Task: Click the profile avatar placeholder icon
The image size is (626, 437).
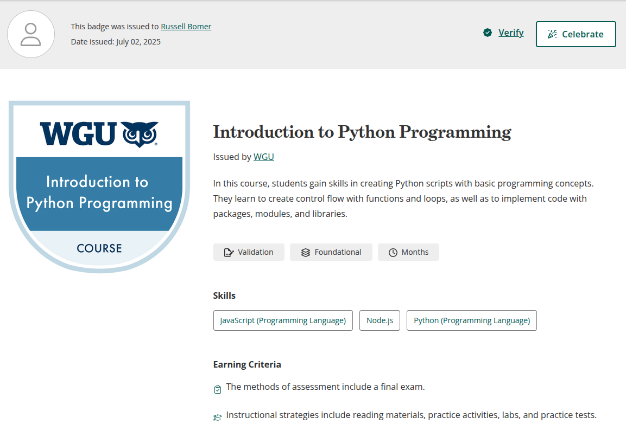Action: click(x=31, y=34)
